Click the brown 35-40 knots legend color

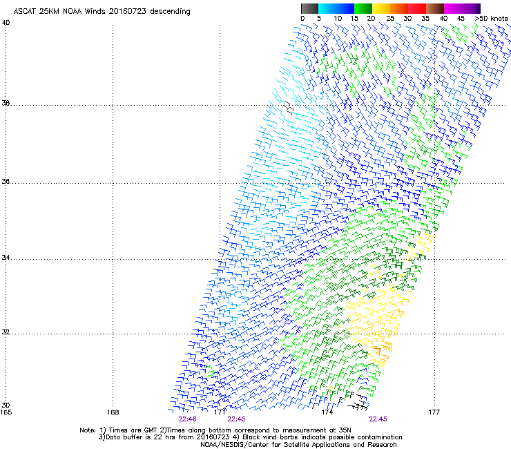pos(435,8)
